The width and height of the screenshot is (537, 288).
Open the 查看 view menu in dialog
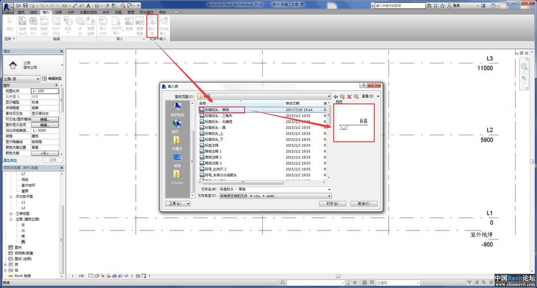tap(370, 97)
